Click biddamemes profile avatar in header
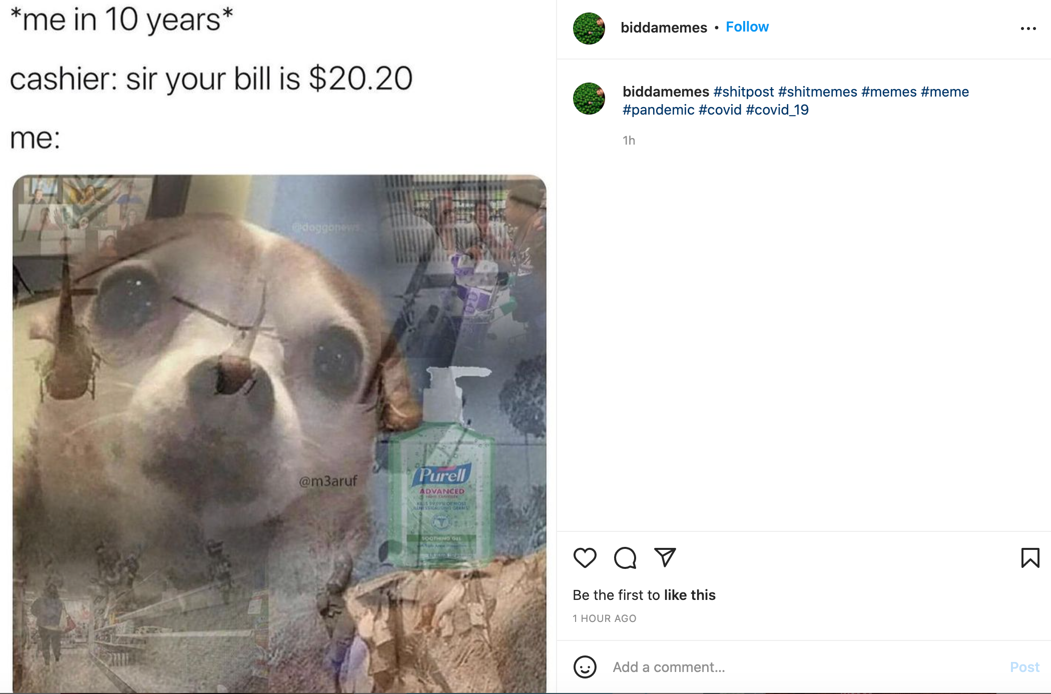Viewport: 1051px width, 694px height. (589, 29)
